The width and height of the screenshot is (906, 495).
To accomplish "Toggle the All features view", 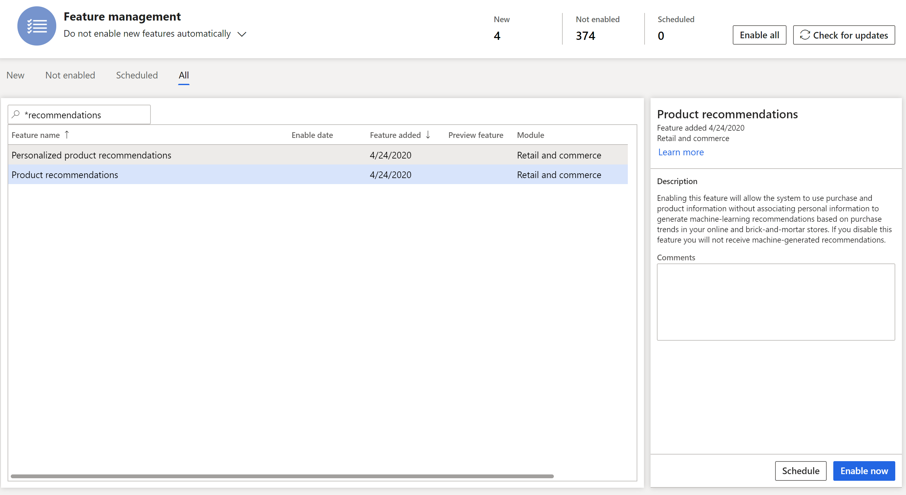I will pos(184,75).
